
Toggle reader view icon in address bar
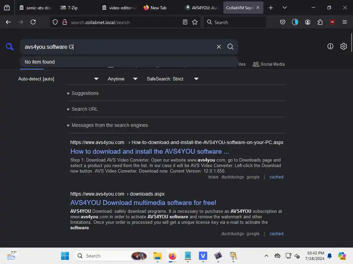click(185, 22)
